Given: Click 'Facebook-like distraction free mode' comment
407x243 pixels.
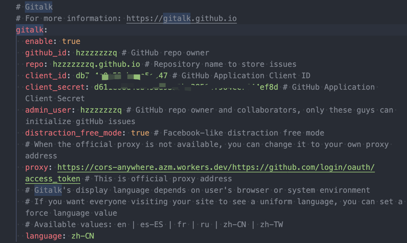Looking at the screenshot, I should pos(244,133).
